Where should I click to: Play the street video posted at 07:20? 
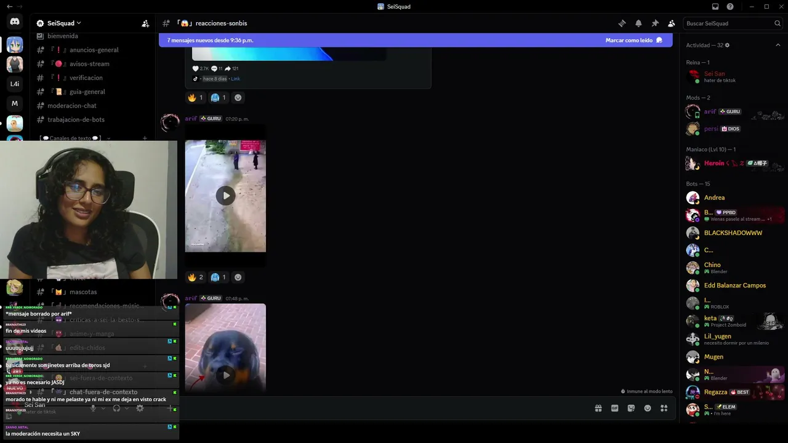[x=225, y=196]
